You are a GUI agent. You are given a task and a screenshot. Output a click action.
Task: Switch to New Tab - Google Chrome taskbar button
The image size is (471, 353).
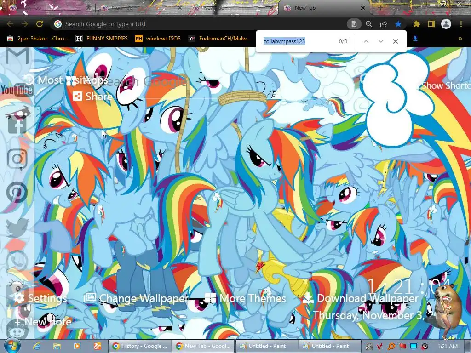click(x=203, y=346)
